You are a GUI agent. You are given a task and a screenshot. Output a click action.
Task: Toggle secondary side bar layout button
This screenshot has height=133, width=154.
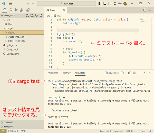pos(110,4)
